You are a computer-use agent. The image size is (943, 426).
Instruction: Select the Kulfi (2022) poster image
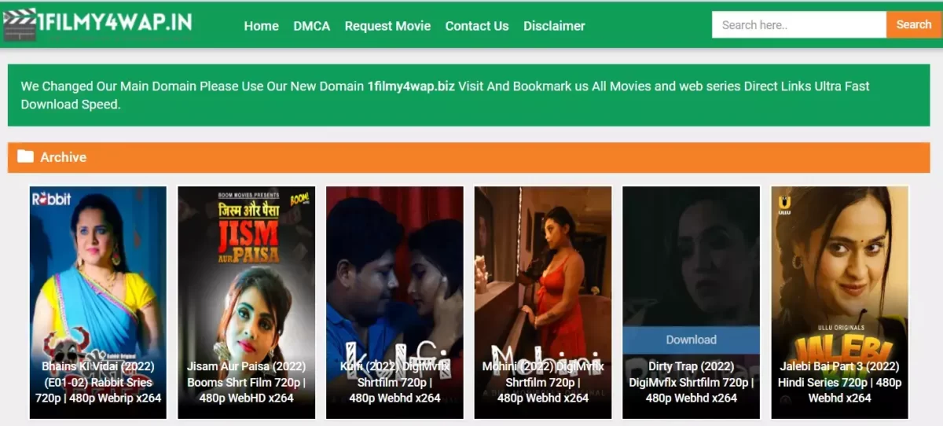pos(394,267)
